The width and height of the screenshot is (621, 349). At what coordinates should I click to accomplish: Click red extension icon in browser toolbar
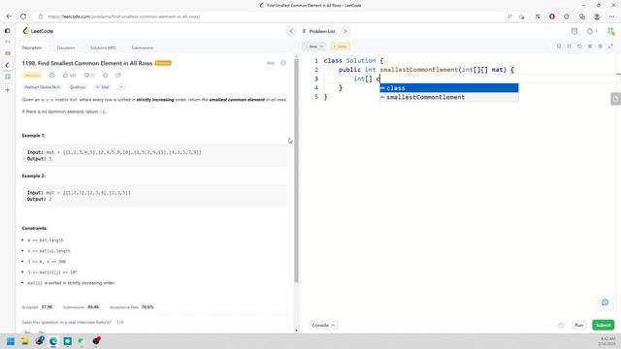point(552,16)
